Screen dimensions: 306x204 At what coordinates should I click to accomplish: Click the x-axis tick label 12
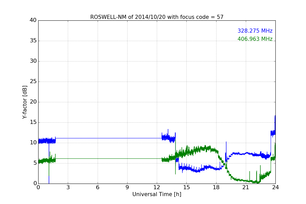(157, 187)
